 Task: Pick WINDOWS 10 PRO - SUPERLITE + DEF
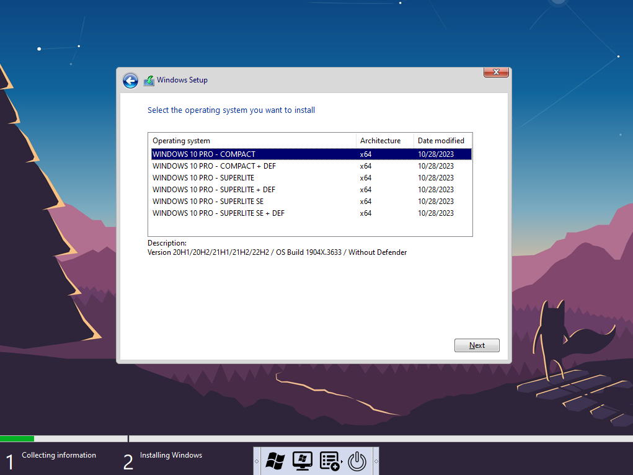click(214, 190)
